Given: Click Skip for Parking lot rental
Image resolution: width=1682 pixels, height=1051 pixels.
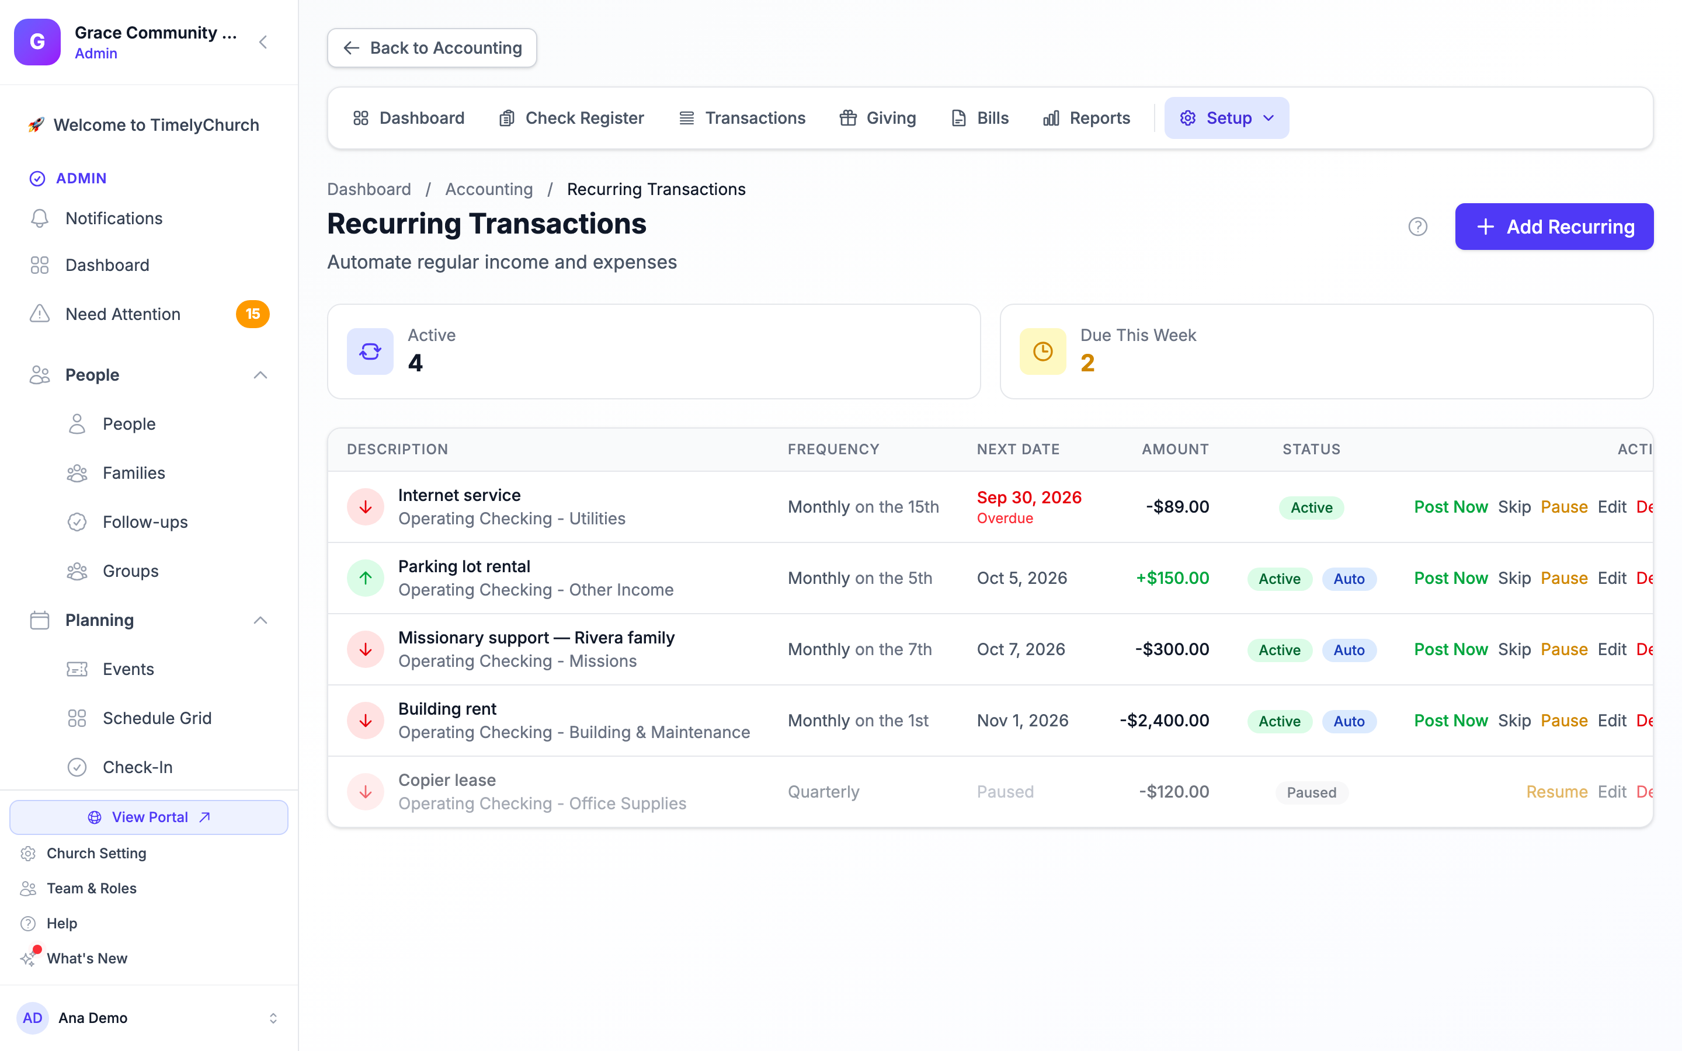Looking at the screenshot, I should point(1514,577).
